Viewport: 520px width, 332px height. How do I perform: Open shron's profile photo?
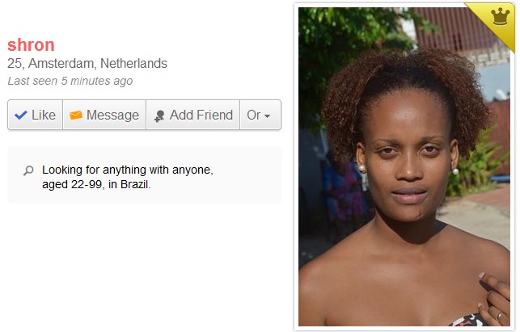[404, 166]
